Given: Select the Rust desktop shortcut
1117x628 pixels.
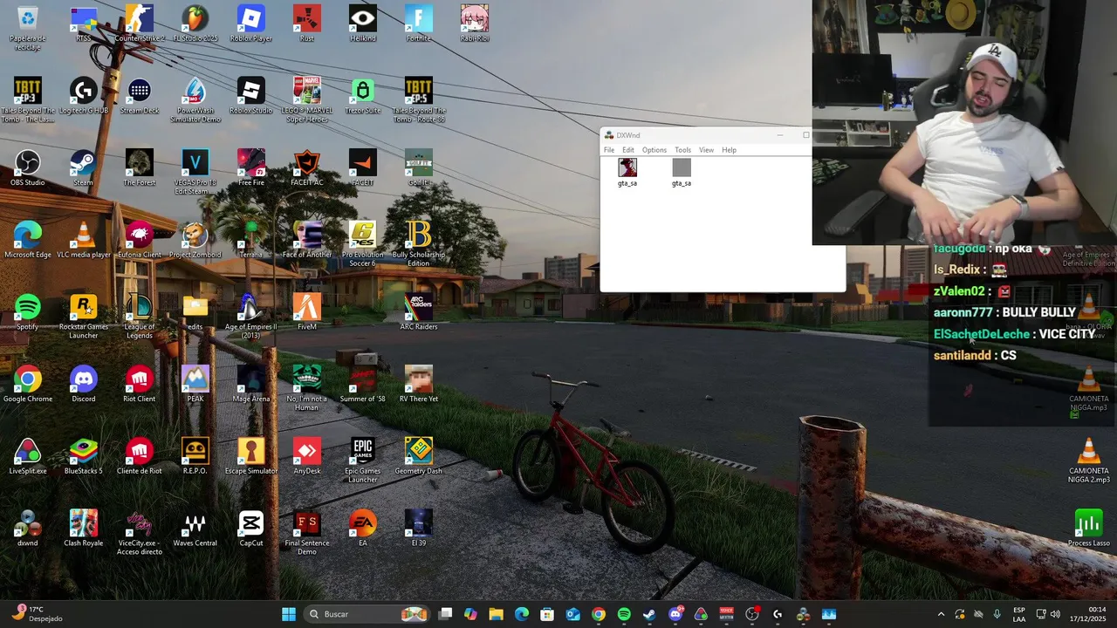Looking at the screenshot, I should coord(307,23).
